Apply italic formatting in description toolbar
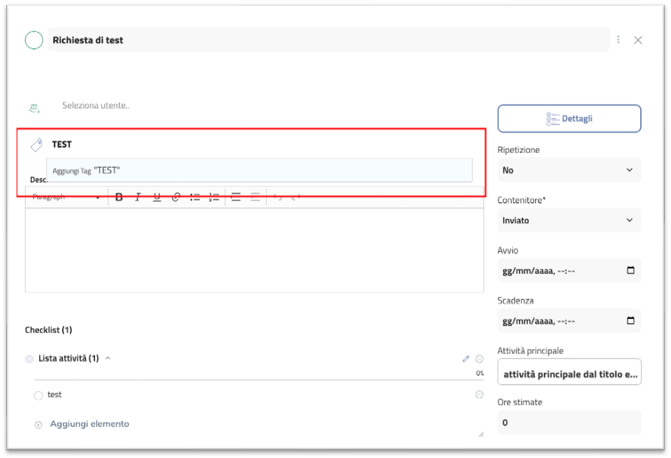Viewport: 671px width, 458px height. pyautogui.click(x=138, y=198)
